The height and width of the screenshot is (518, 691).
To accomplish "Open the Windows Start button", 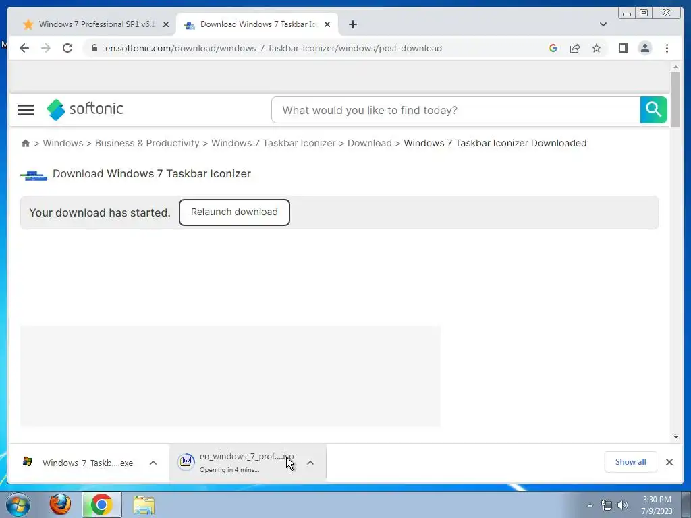I will point(18,505).
